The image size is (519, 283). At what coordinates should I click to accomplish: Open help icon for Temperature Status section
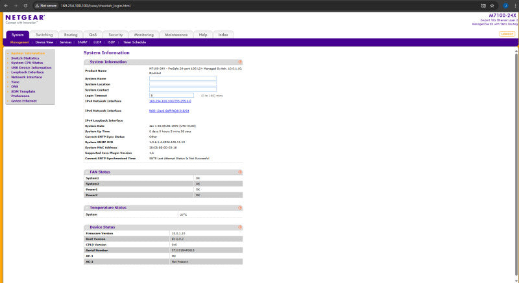pos(240,208)
